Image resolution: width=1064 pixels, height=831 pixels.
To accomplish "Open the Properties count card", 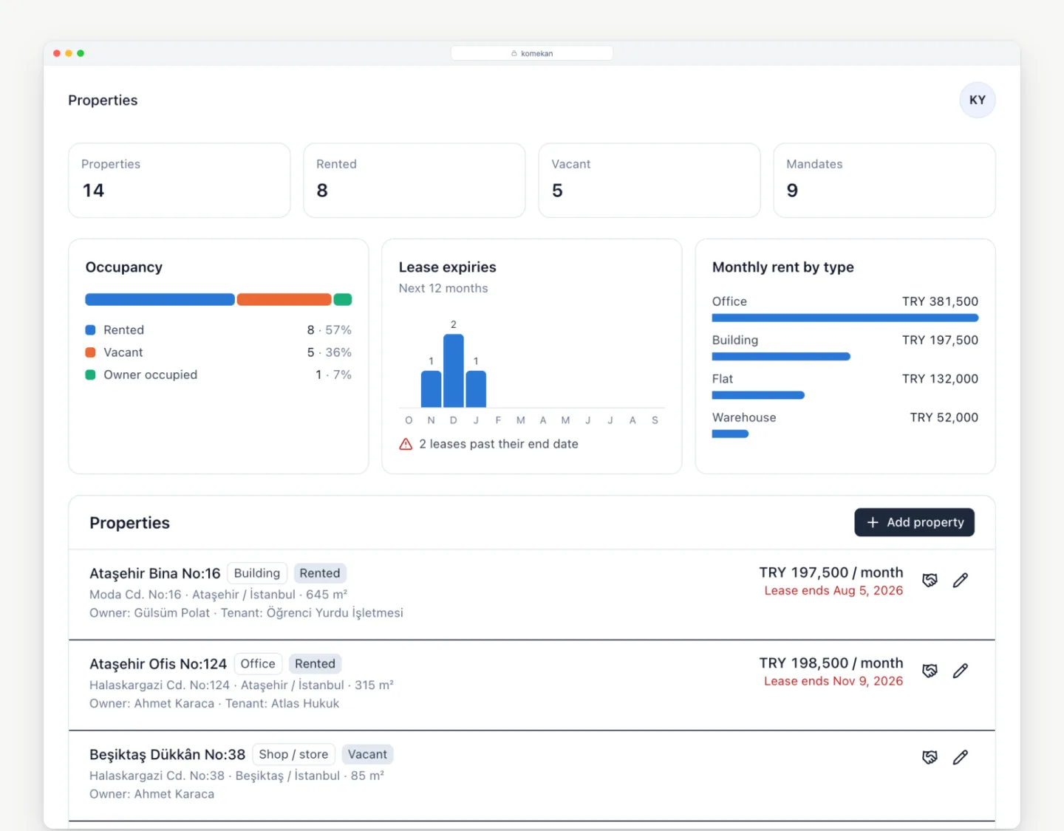I will click(180, 180).
